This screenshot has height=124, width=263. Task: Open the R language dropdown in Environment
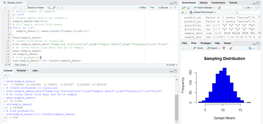184,12
